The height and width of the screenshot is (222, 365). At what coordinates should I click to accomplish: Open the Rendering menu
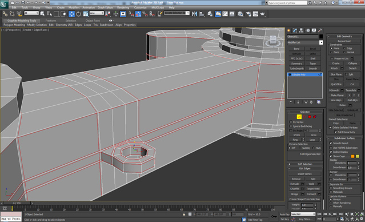click(123, 7)
